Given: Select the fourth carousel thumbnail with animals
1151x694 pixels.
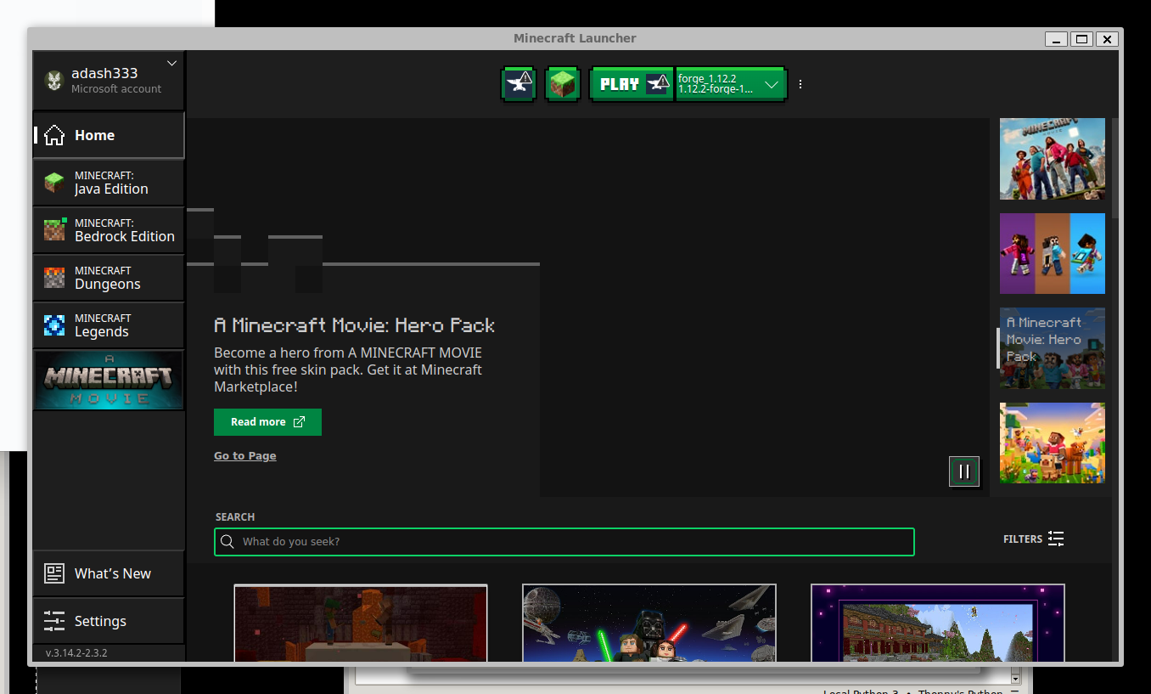Looking at the screenshot, I should coord(1053,443).
